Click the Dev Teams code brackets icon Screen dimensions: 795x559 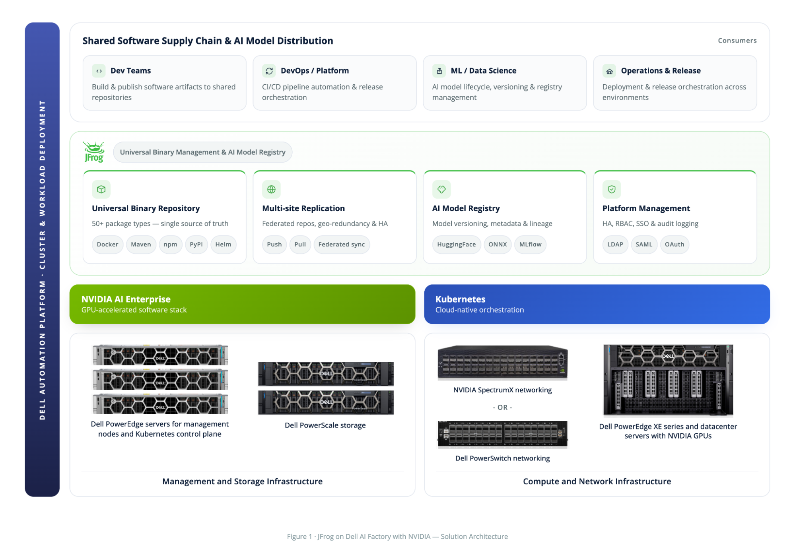coord(99,71)
